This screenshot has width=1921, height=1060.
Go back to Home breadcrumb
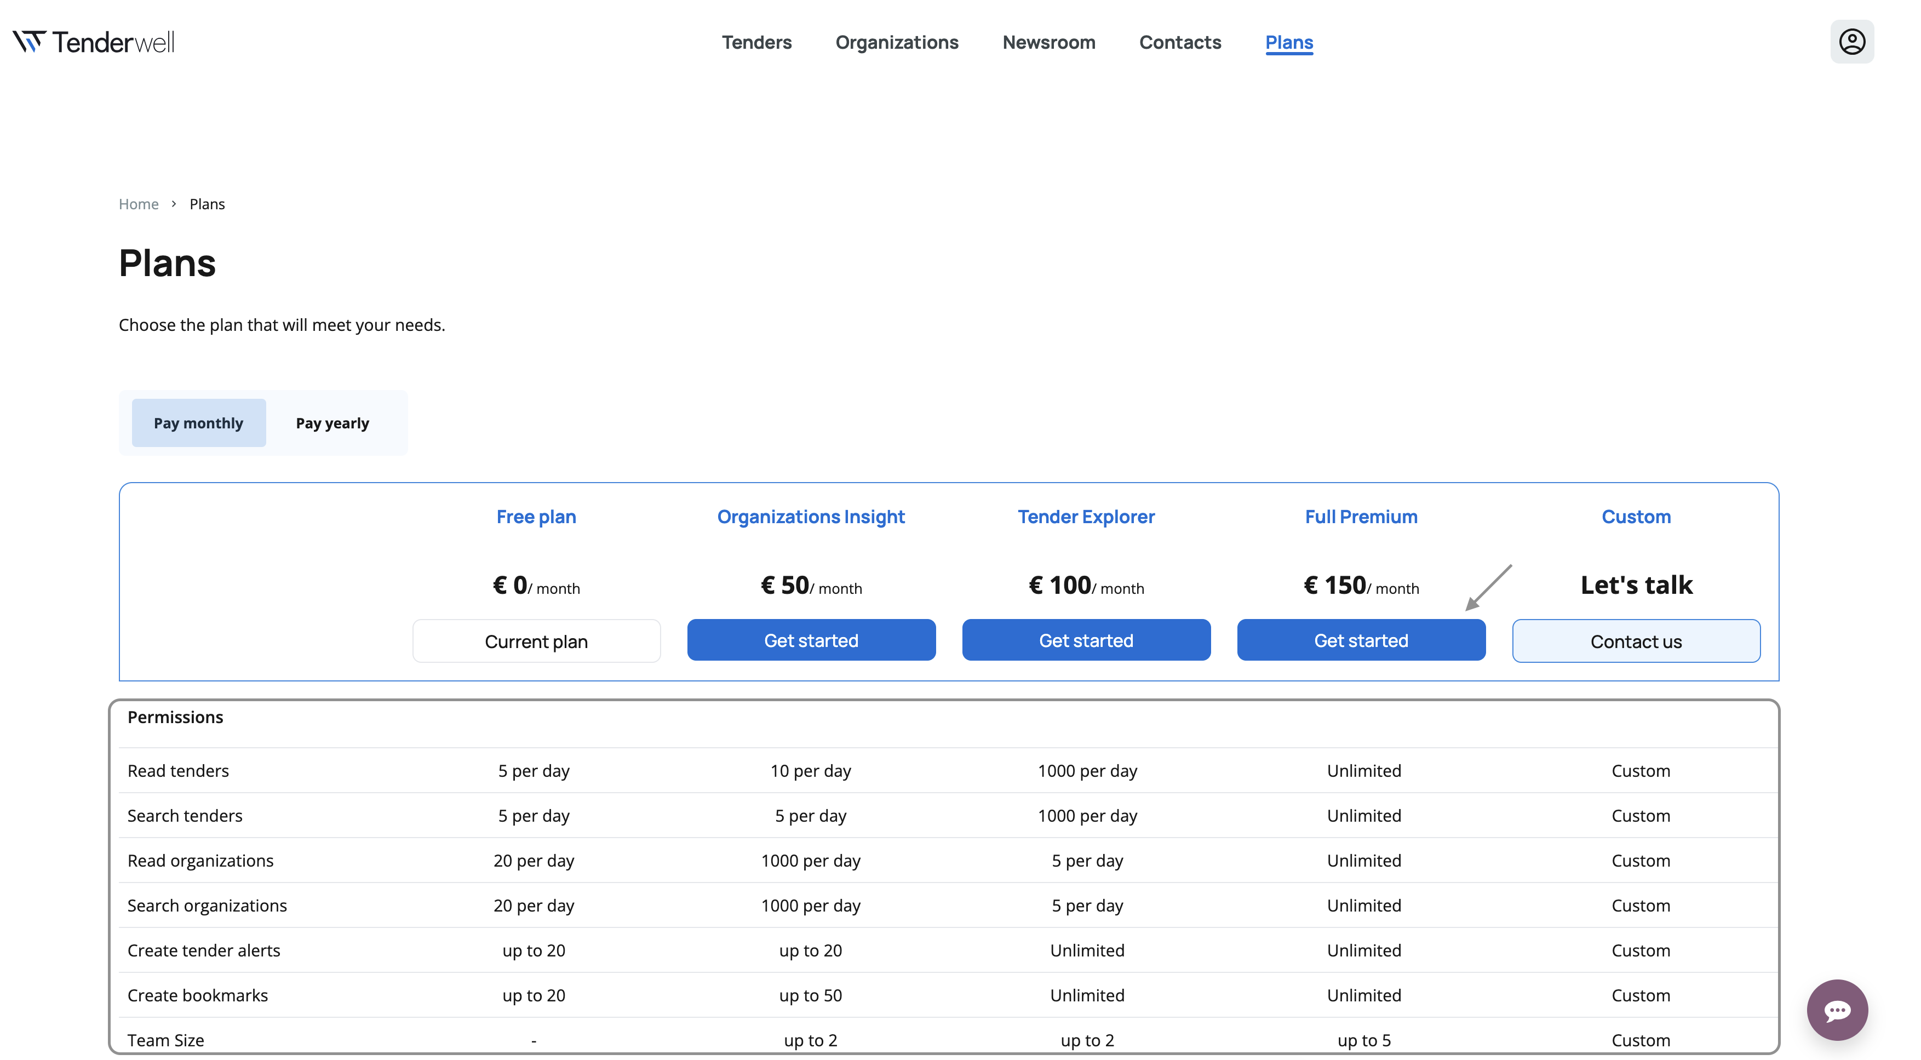point(139,204)
